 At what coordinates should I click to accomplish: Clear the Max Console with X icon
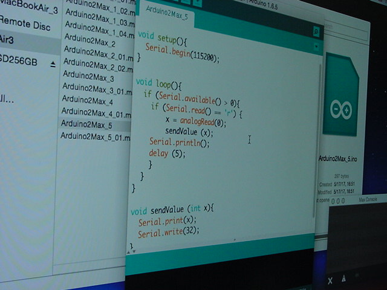(x=330, y=280)
